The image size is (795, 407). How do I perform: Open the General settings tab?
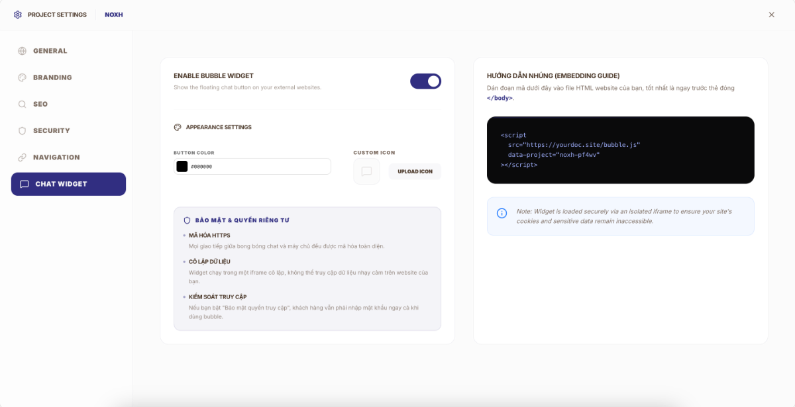click(x=68, y=51)
